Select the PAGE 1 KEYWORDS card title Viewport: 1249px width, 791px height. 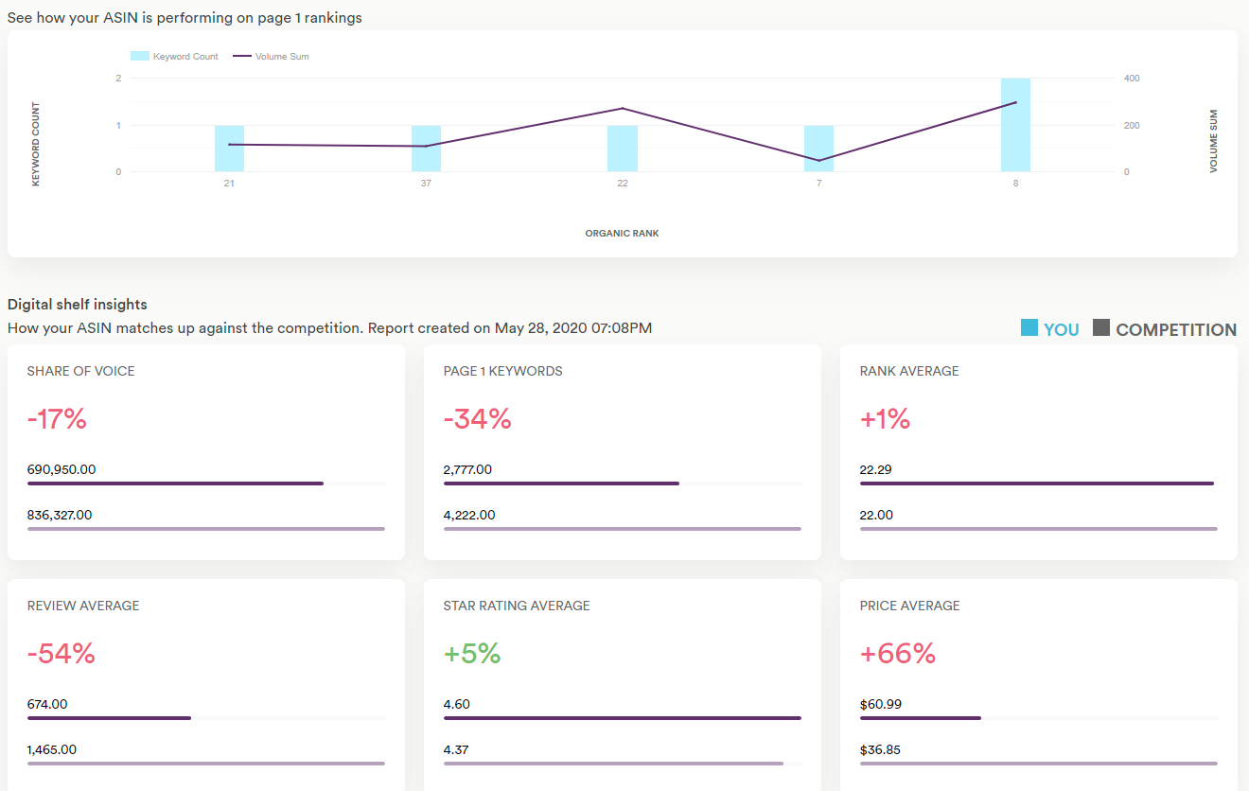[x=503, y=371]
